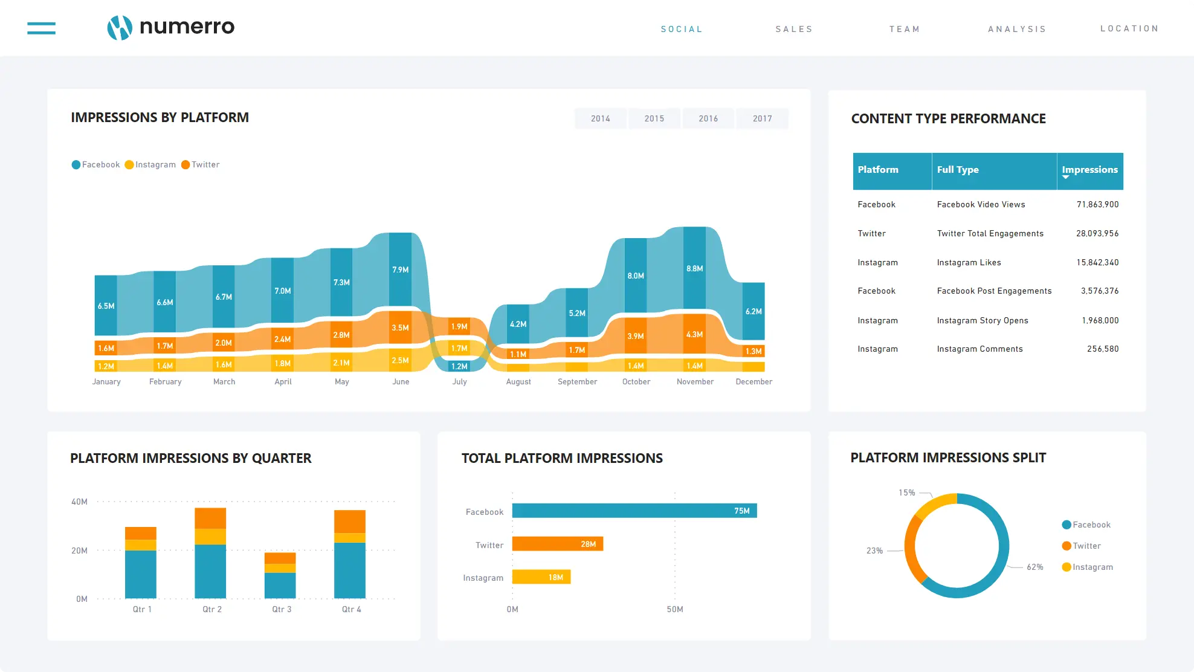This screenshot has height=672, width=1194.
Task: Open the ANALYSIS tab
Action: 1017,29
